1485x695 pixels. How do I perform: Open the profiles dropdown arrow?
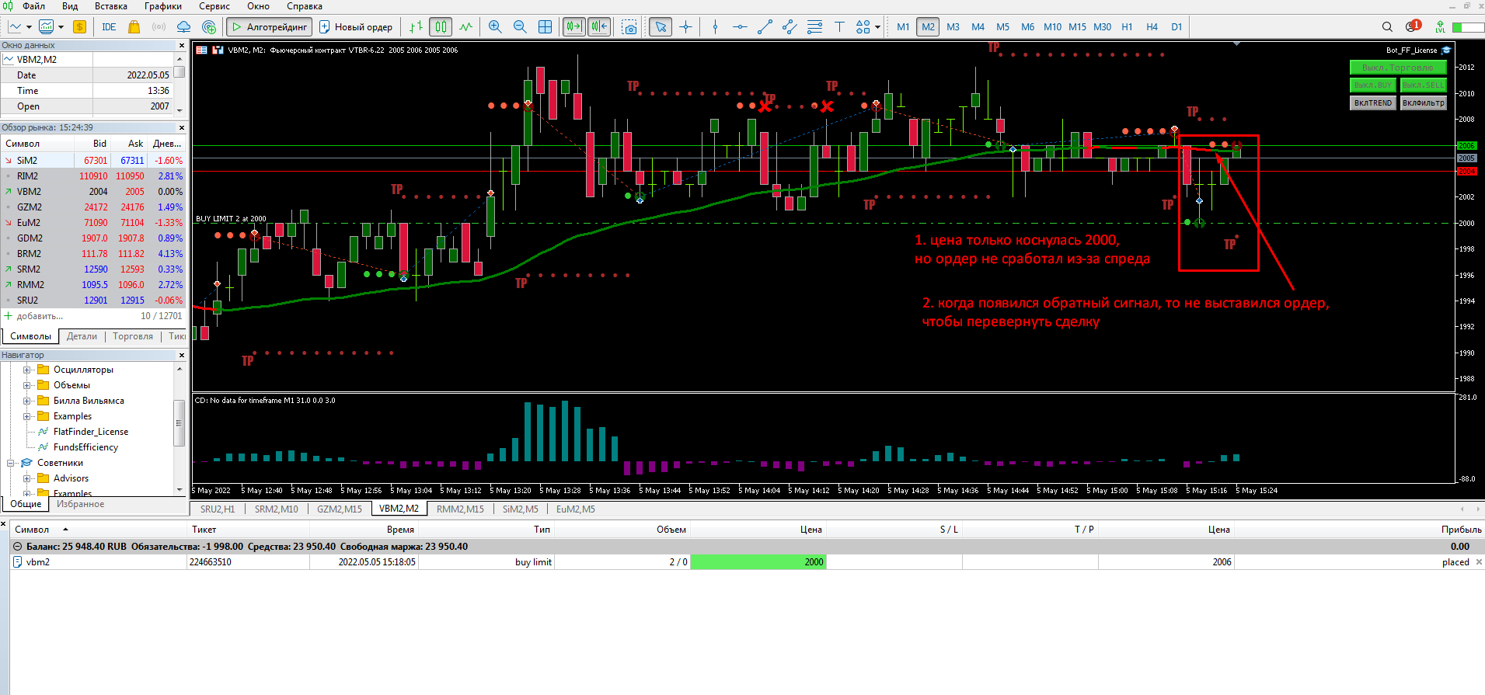[62, 27]
